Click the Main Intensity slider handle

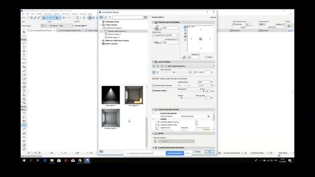174,72
